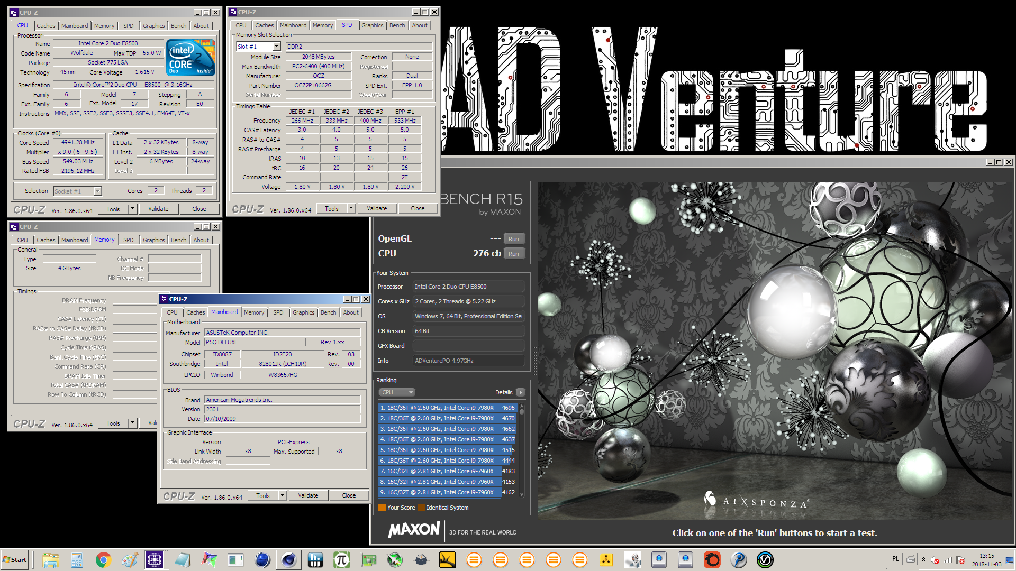This screenshot has width=1016, height=571.
Task: Click the white robot taskbar icon
Action: pos(633,560)
